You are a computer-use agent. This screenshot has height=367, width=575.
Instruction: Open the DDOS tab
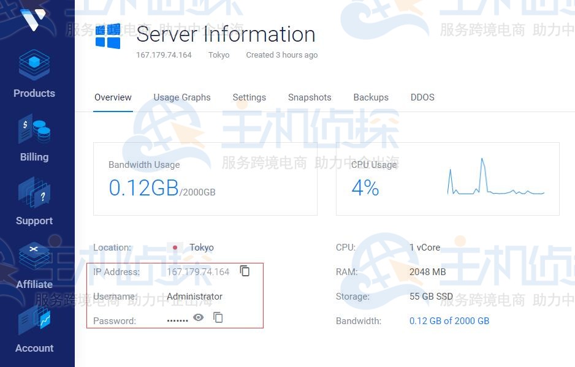[422, 97]
